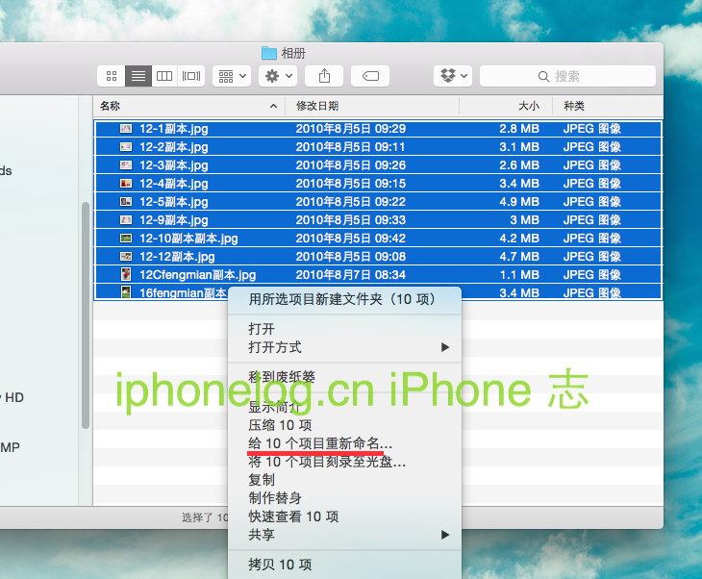This screenshot has width=702, height=579.
Task: Click the 2010年8月5日 09:42 date cell
Action: point(351,239)
